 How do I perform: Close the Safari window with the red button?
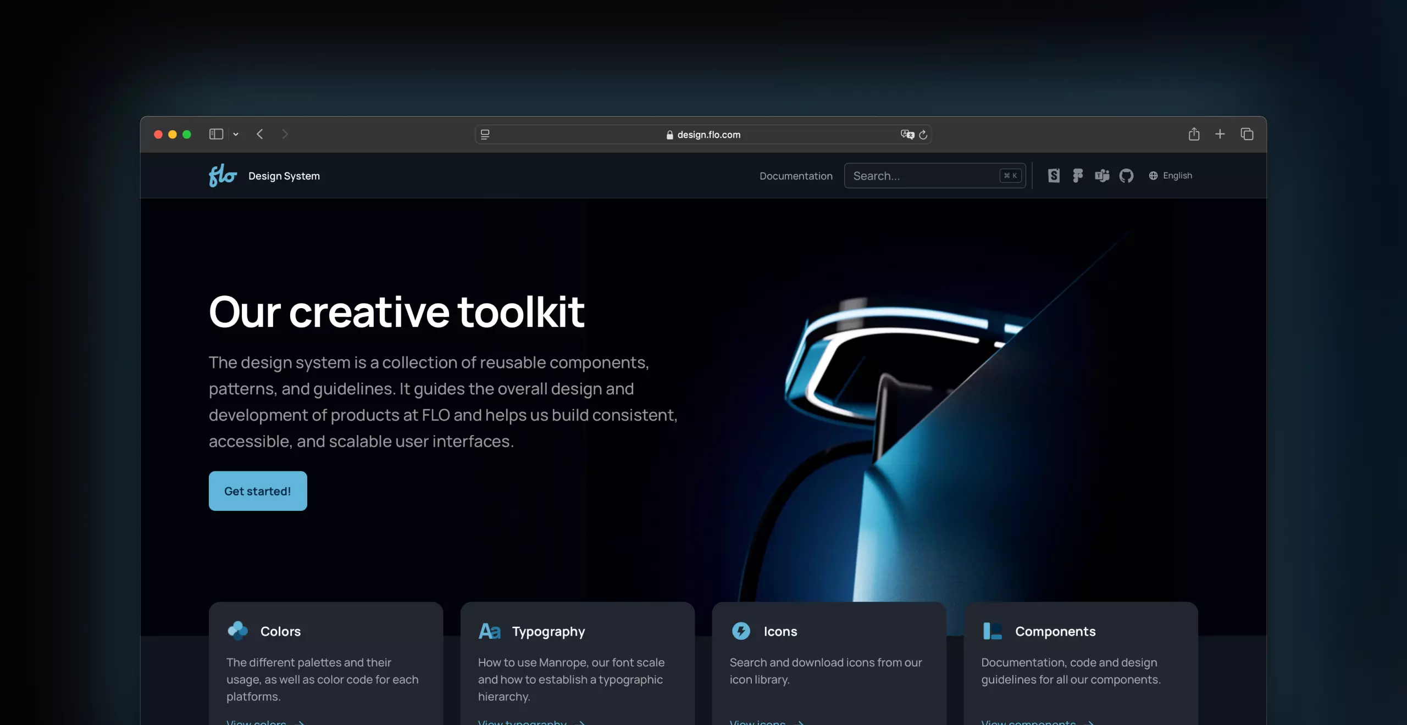coord(158,135)
